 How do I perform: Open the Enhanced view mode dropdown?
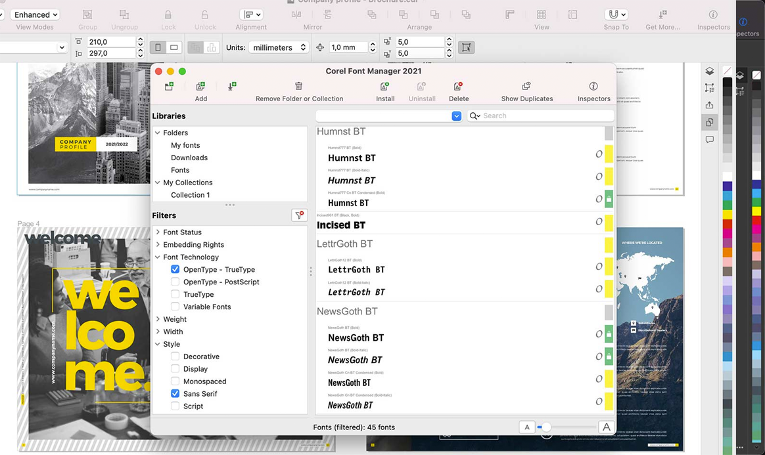[35, 14]
